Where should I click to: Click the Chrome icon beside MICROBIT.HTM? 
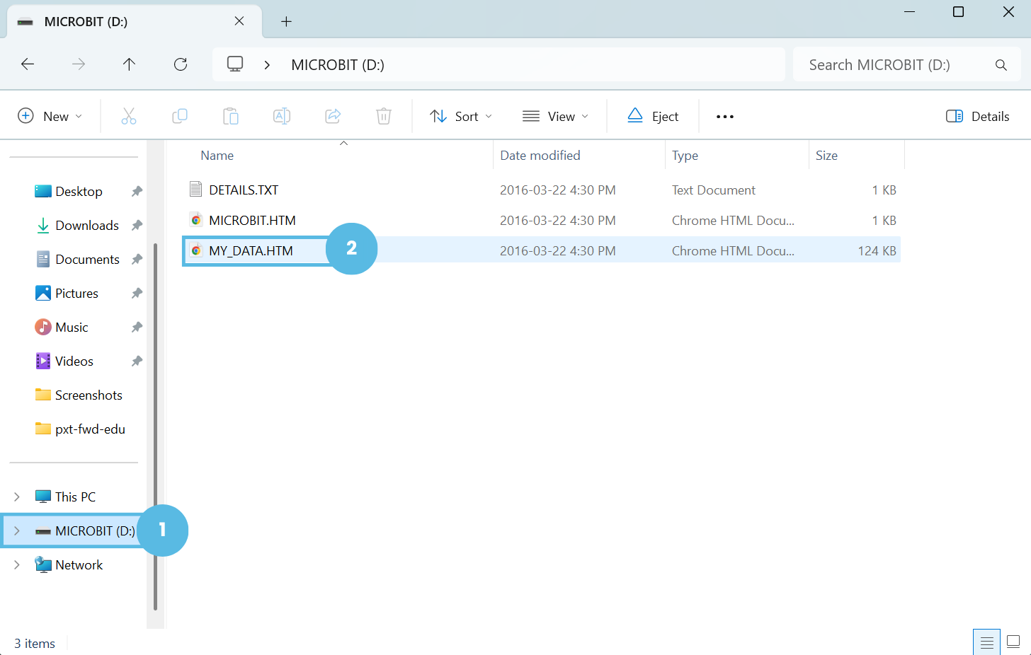(x=196, y=220)
